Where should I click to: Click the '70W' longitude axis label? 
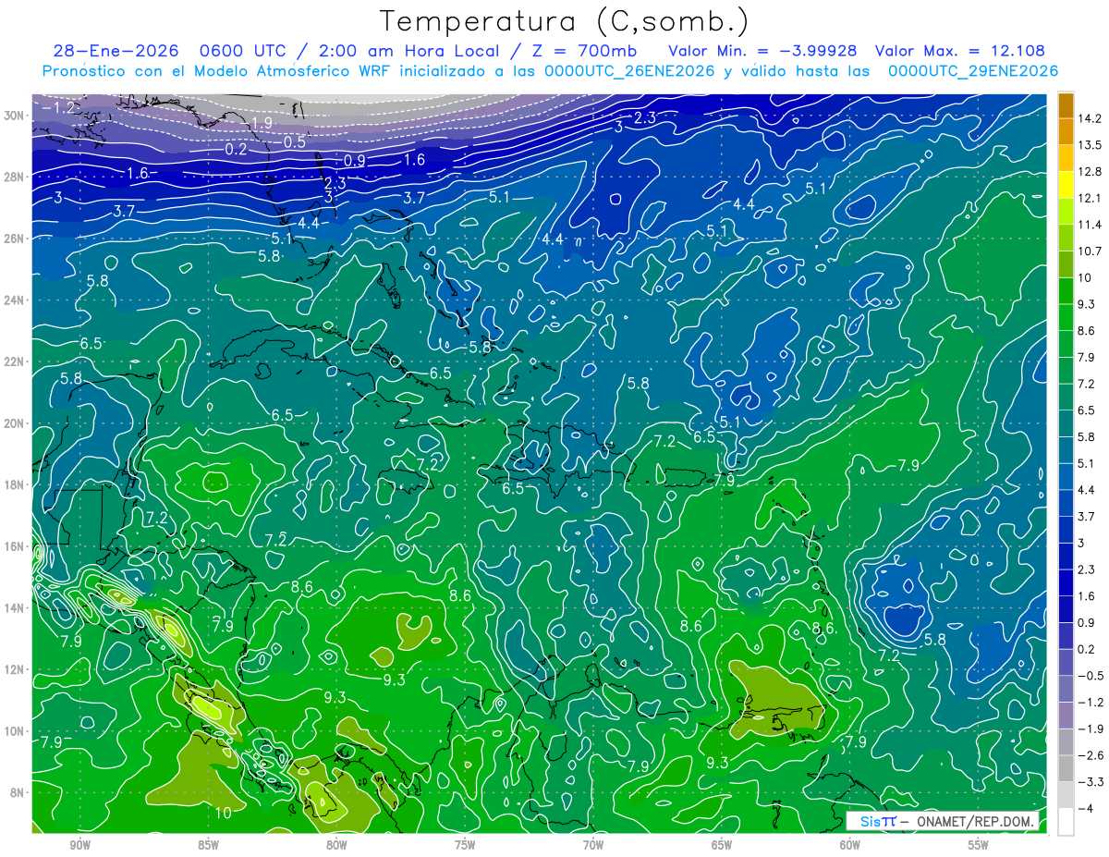(593, 845)
